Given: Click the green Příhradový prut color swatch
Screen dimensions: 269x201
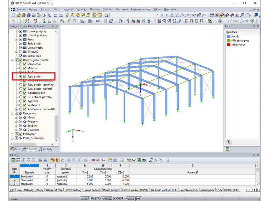Looking at the screenshot, I should click(x=229, y=41).
